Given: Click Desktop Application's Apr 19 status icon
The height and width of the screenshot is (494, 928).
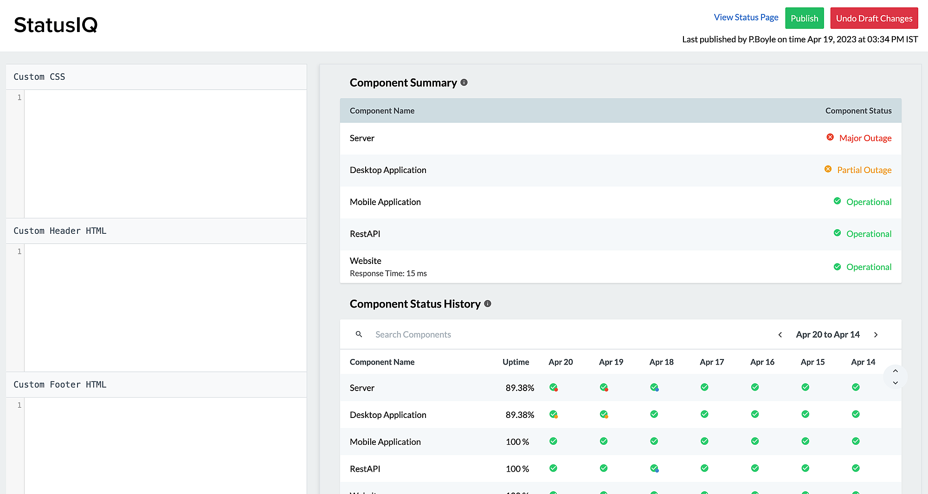Looking at the screenshot, I should (x=604, y=414).
